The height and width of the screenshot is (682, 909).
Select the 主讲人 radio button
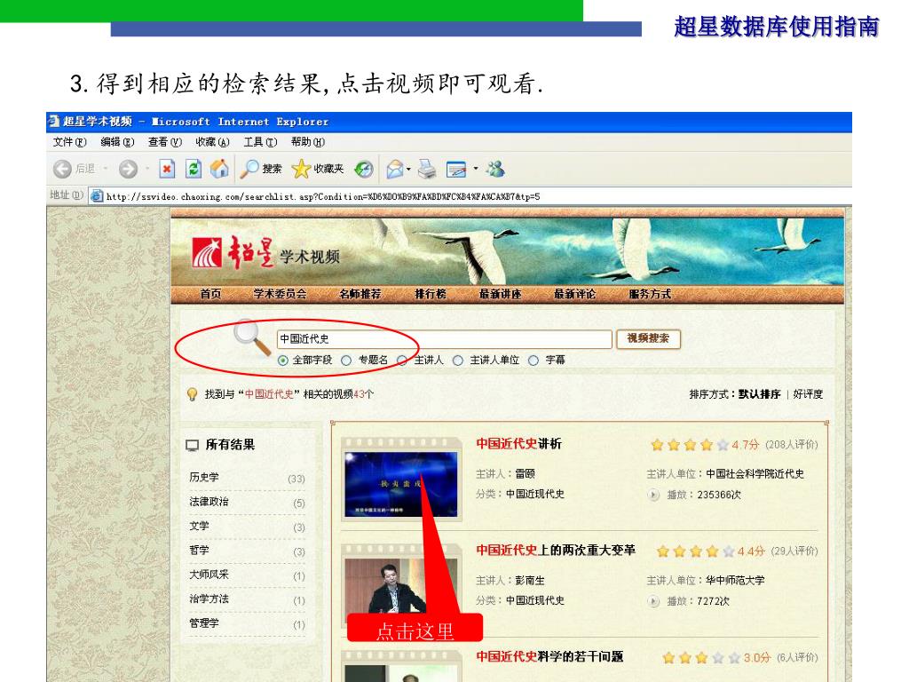[x=402, y=361]
